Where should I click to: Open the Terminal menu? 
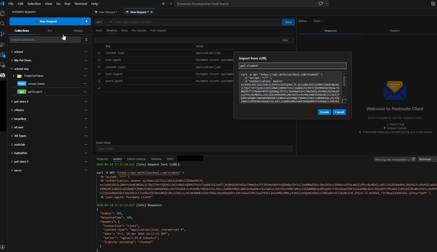[80, 4]
